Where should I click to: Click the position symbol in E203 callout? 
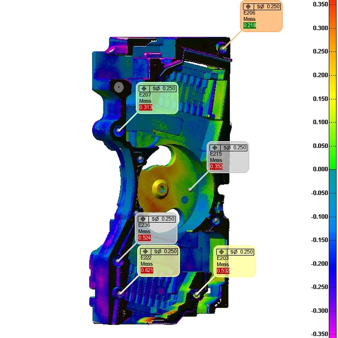[x=221, y=252]
